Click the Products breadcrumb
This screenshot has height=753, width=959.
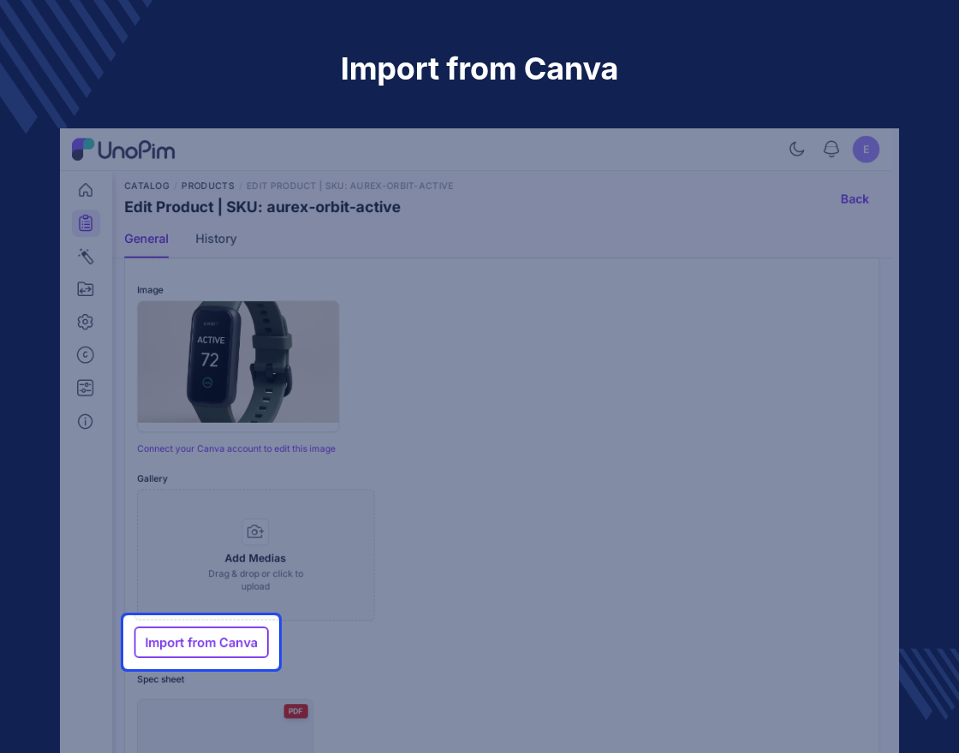pos(208,186)
